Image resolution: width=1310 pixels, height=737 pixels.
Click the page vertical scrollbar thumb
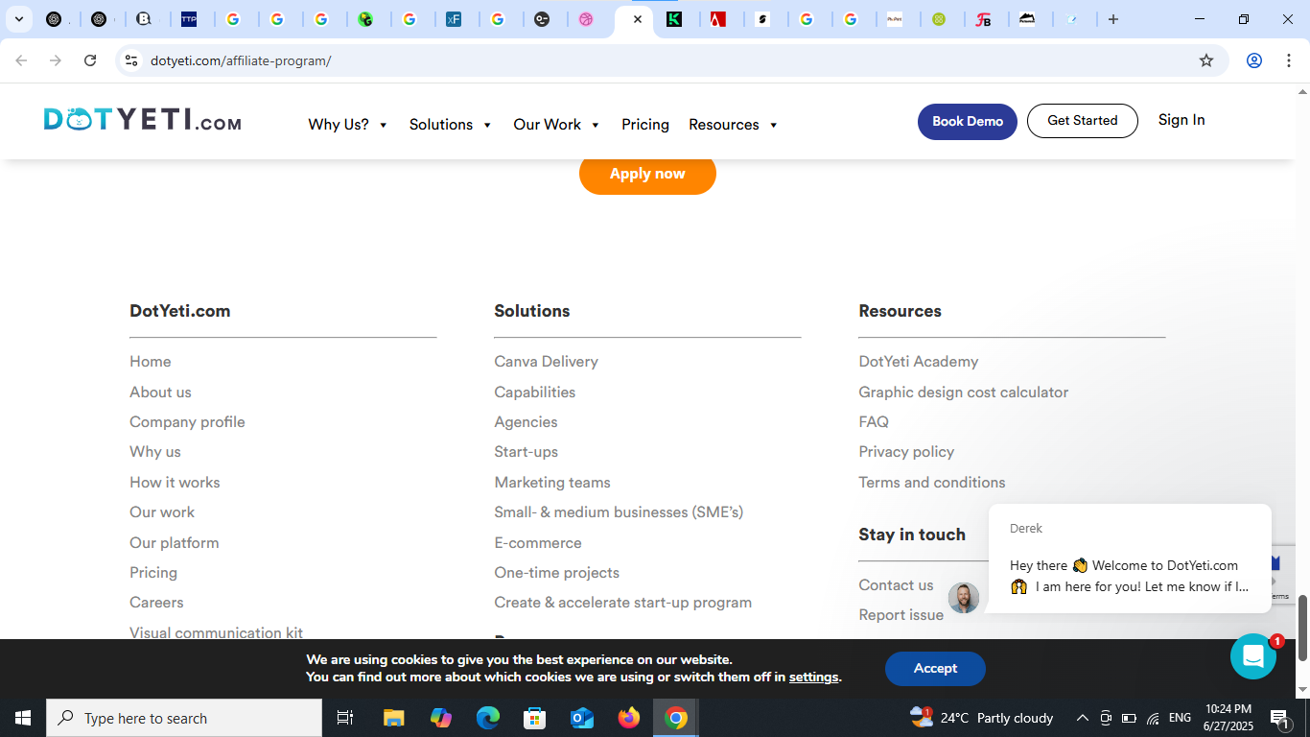pos(1302,628)
